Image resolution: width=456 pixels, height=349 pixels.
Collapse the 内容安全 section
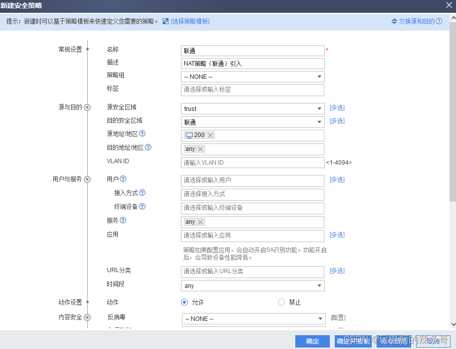(x=87, y=317)
